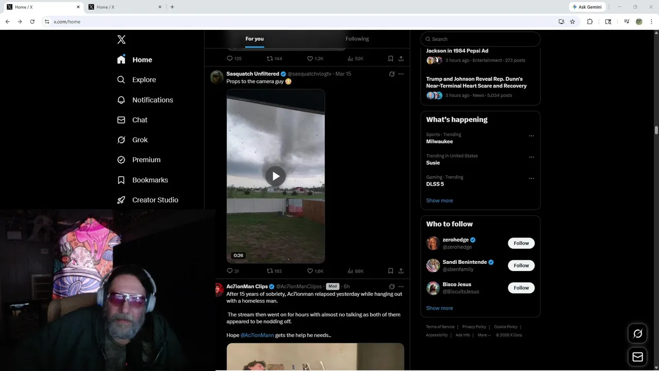Open the Ac7ionMan Clips profile name

coord(247,286)
